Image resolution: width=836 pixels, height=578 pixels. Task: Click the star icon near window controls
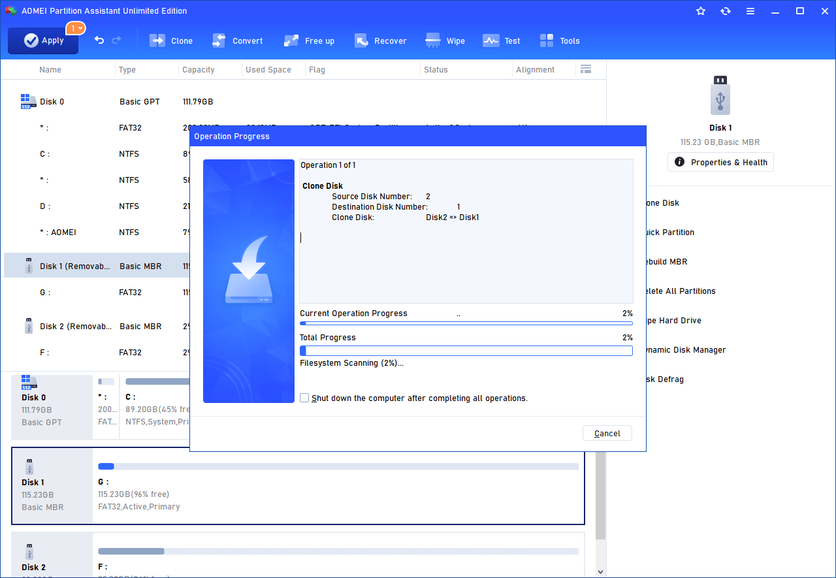pyautogui.click(x=701, y=11)
